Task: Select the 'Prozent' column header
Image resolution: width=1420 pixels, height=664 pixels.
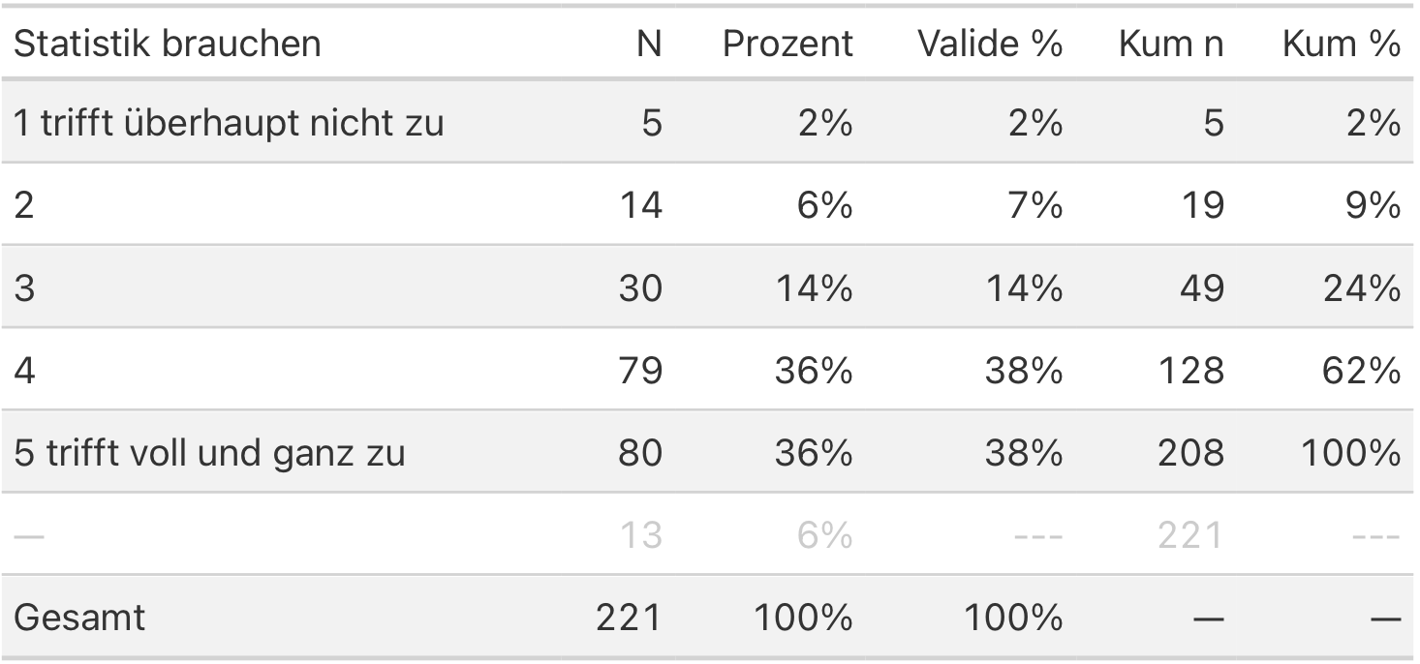Action: [x=787, y=44]
